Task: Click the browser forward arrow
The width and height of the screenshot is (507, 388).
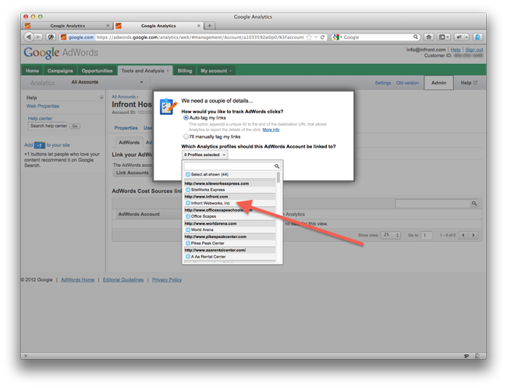Action: coord(38,37)
